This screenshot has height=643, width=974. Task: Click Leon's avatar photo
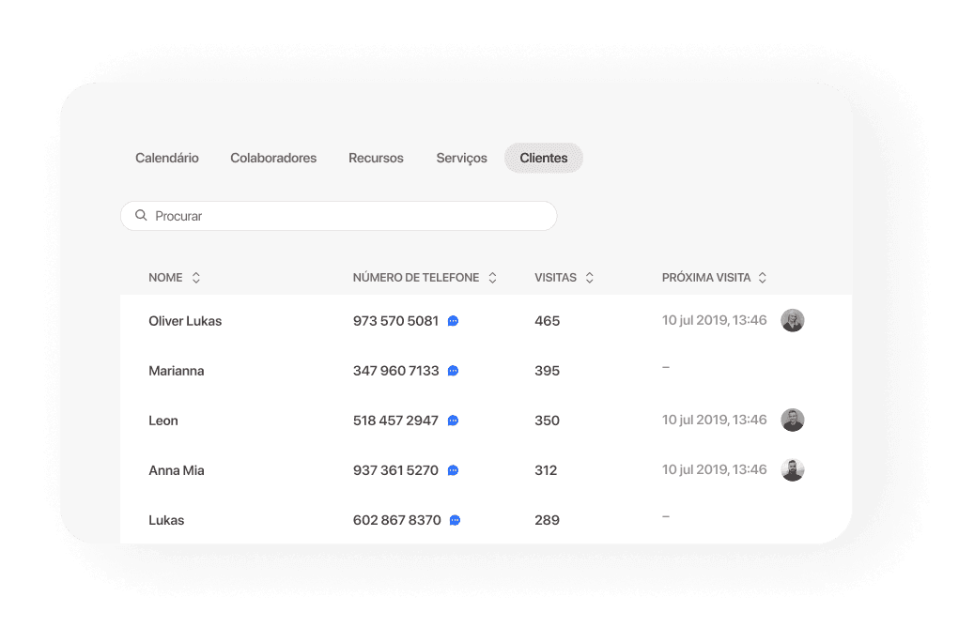[793, 420]
